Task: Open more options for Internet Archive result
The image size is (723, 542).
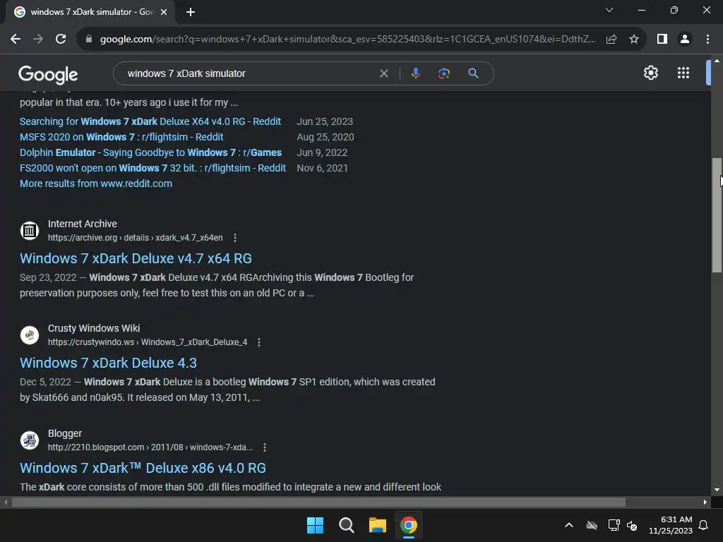Action: pyautogui.click(x=235, y=238)
